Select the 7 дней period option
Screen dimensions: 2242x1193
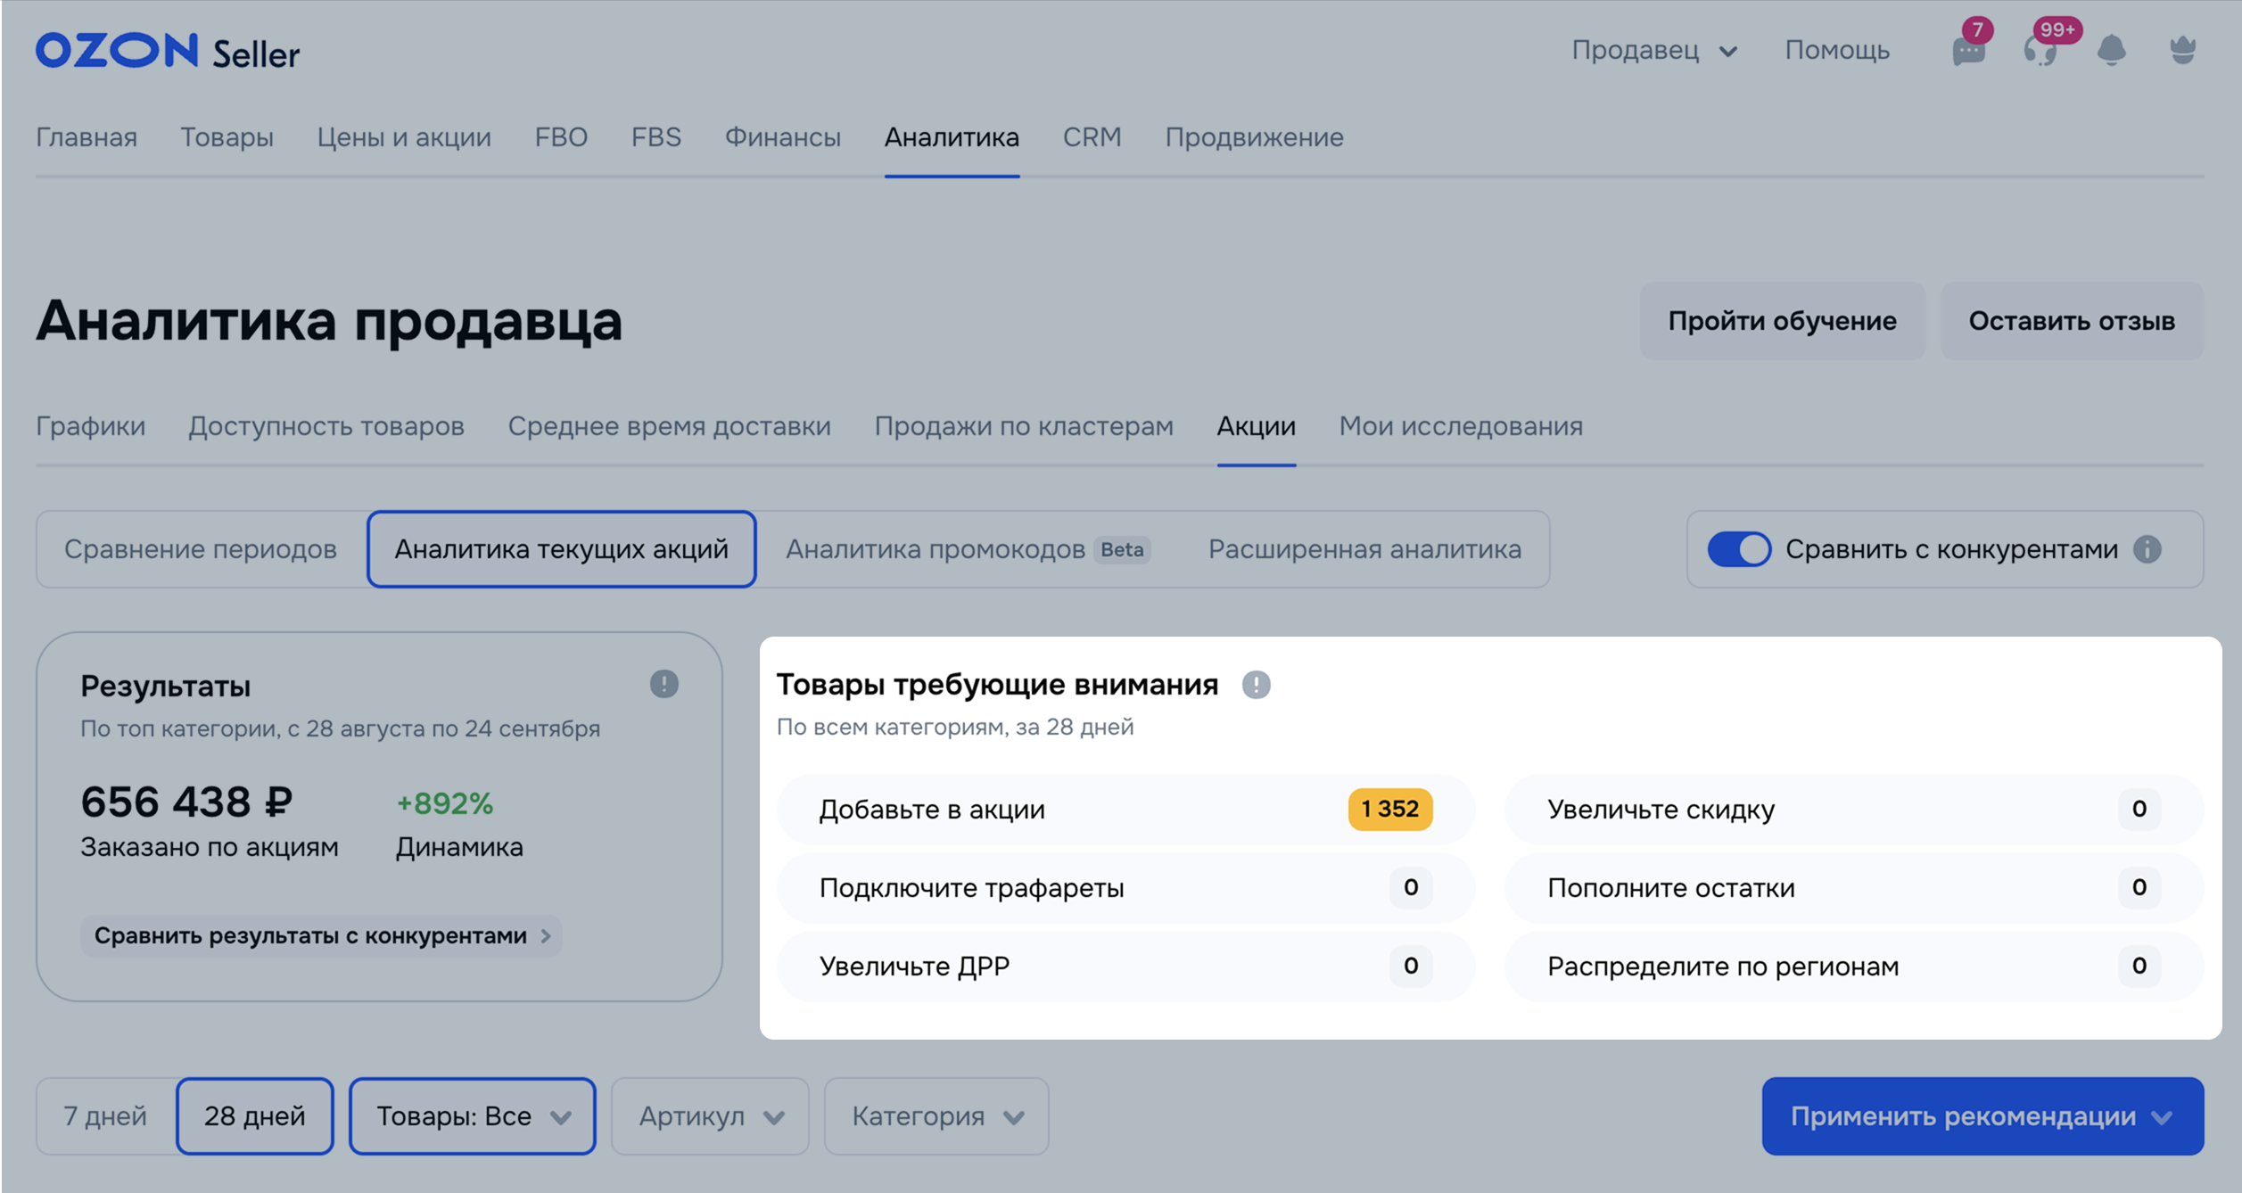pos(105,1116)
